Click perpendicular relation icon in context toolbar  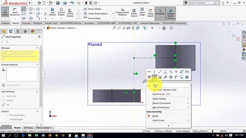point(165,72)
